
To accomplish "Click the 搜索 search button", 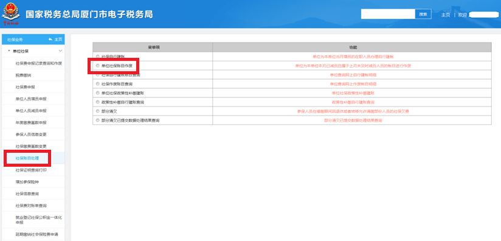I will (x=423, y=14).
